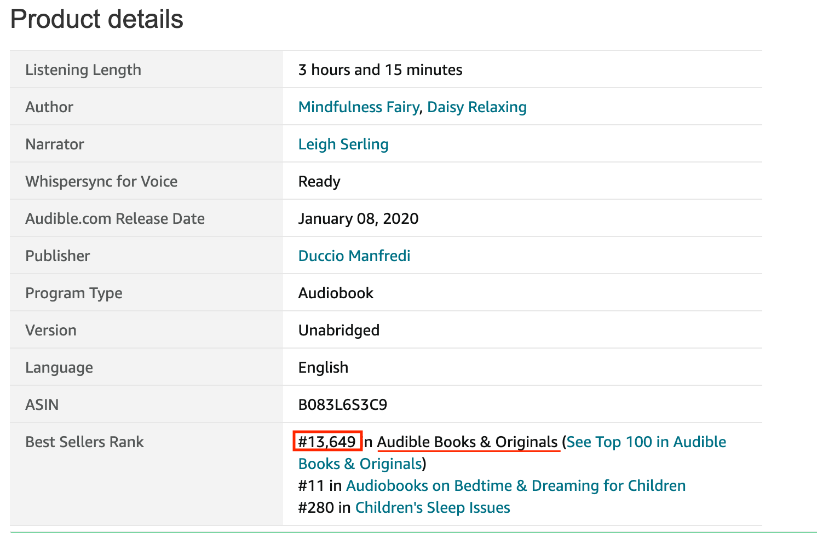Viewport: 817px width, 533px height.
Task: Open the Daisy Relaxing author page
Action: [x=476, y=107]
